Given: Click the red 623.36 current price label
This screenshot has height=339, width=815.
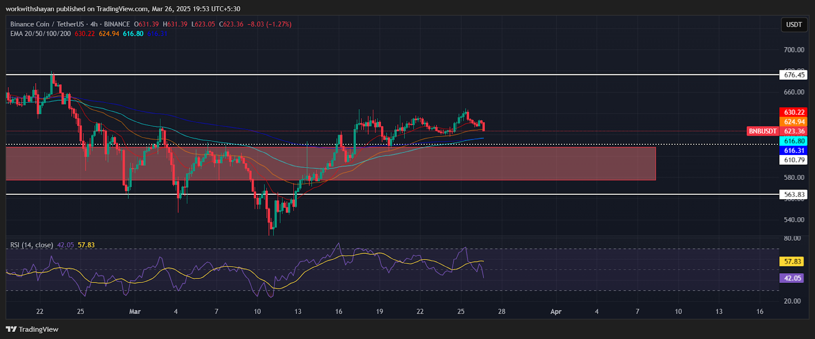Looking at the screenshot, I should click(x=794, y=132).
